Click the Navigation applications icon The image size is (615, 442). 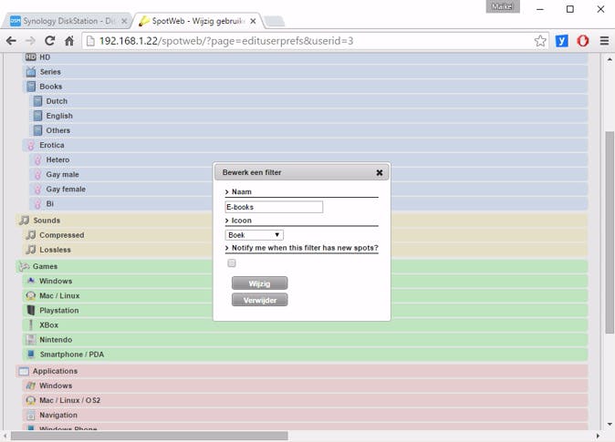point(31,415)
